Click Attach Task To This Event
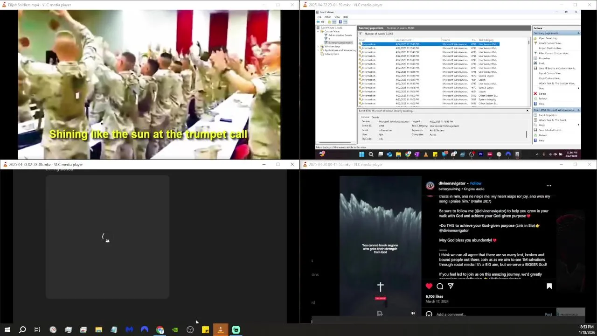 tap(553, 120)
